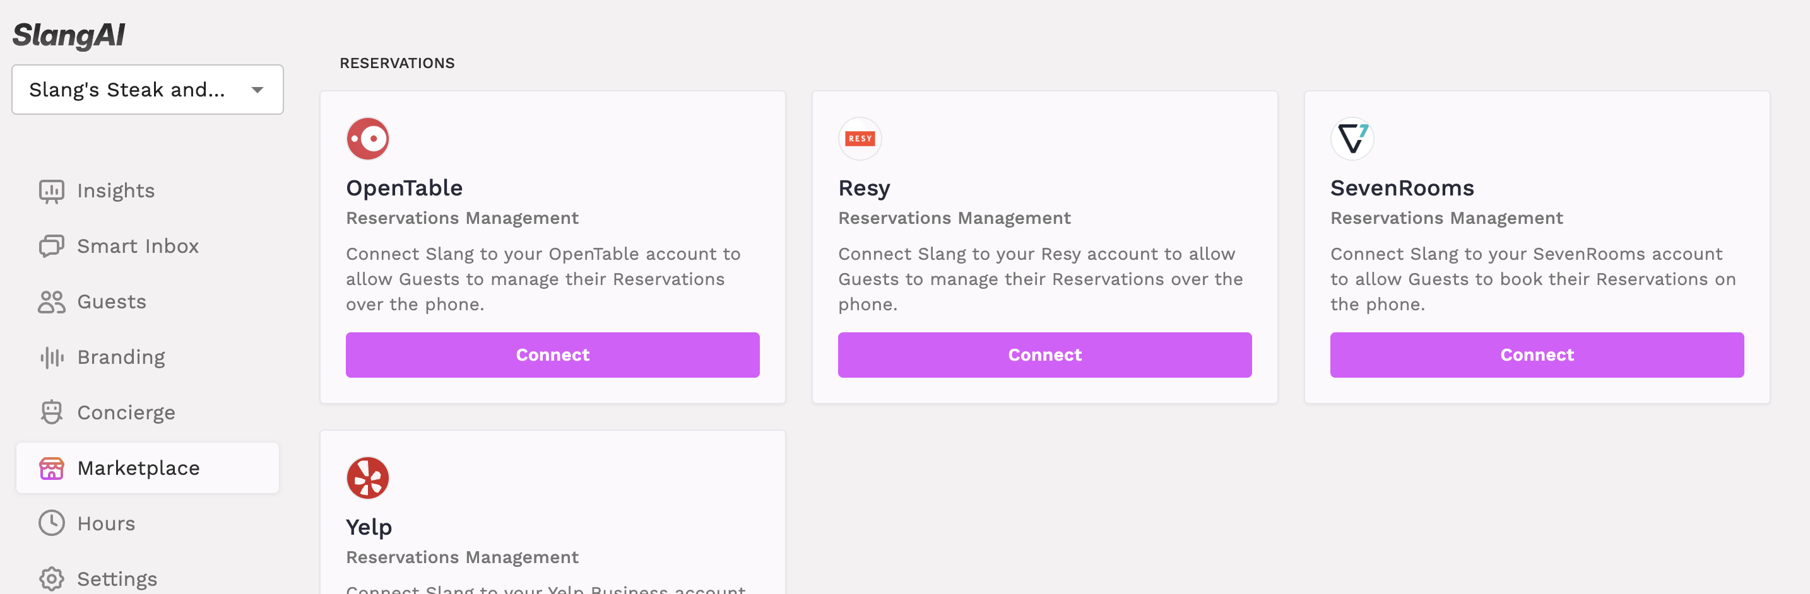Click Reservations Management under Yelp

[x=461, y=557]
